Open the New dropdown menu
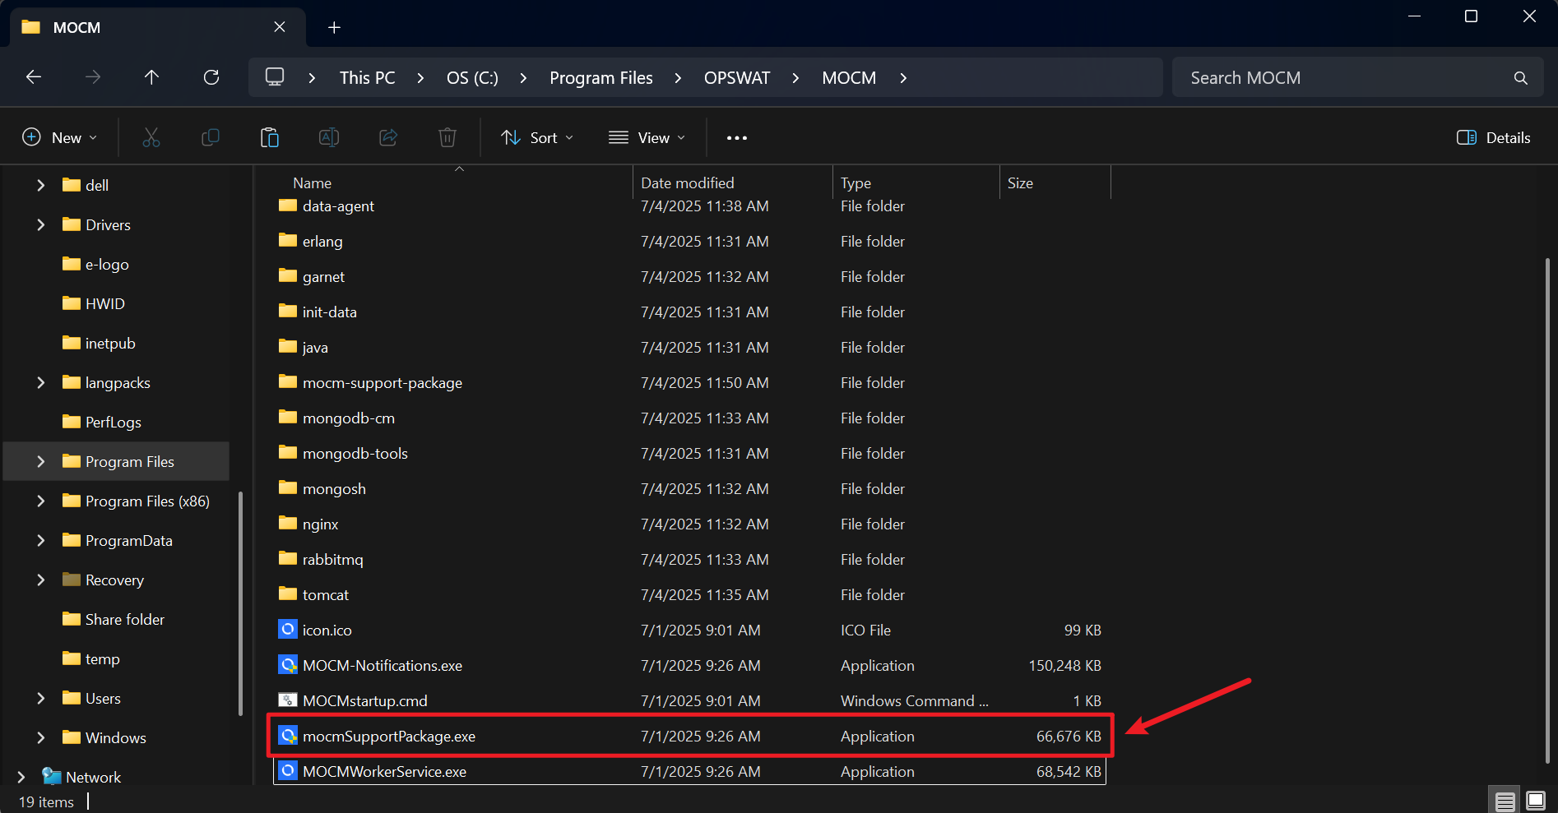The width and height of the screenshot is (1558, 813). point(59,137)
